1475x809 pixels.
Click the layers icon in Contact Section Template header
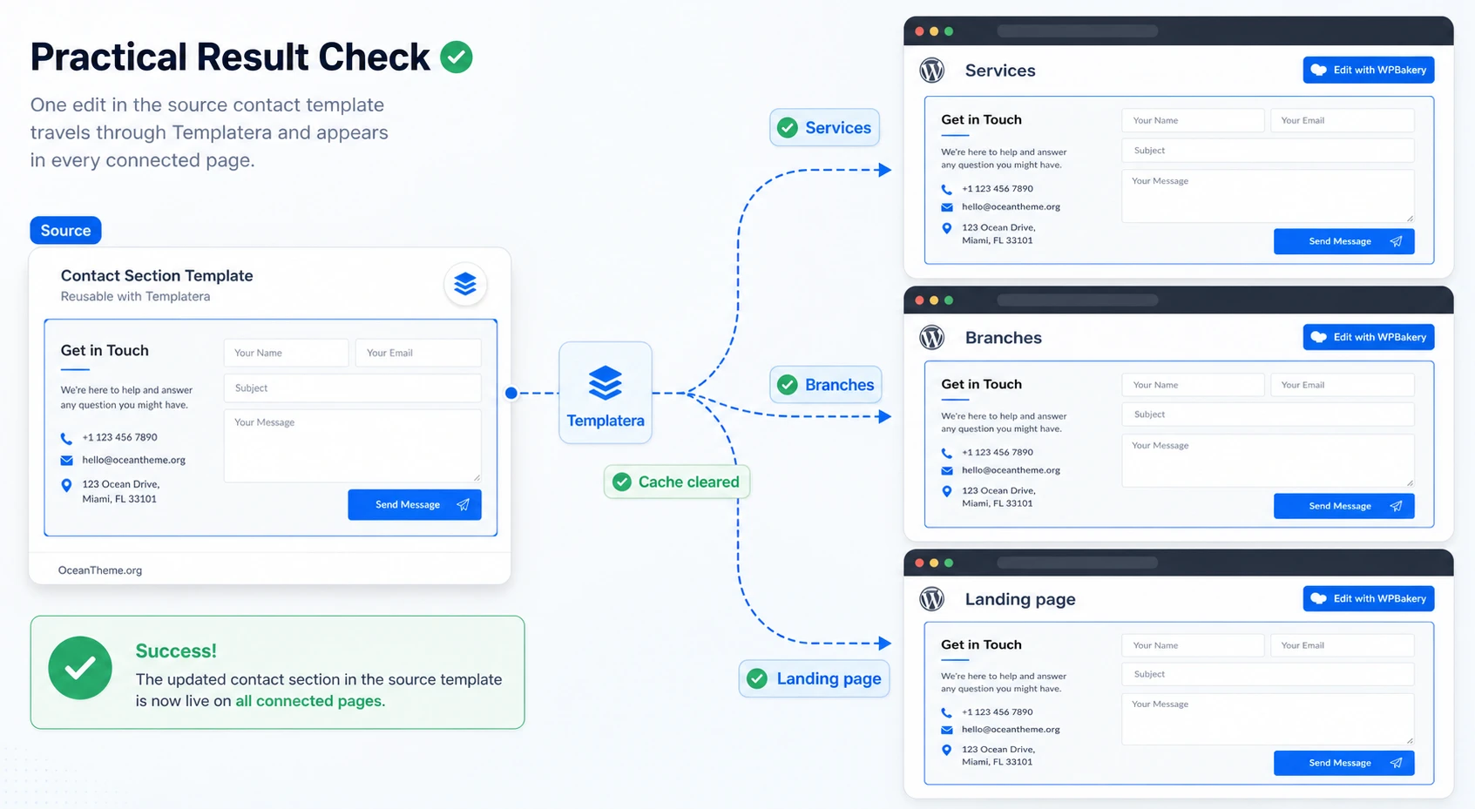(x=465, y=284)
